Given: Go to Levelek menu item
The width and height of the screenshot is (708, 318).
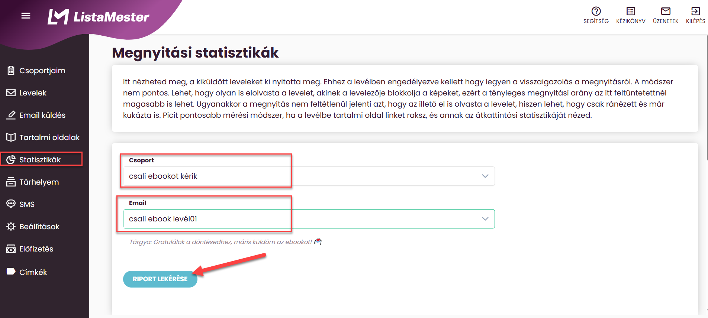Looking at the screenshot, I should click(x=33, y=93).
